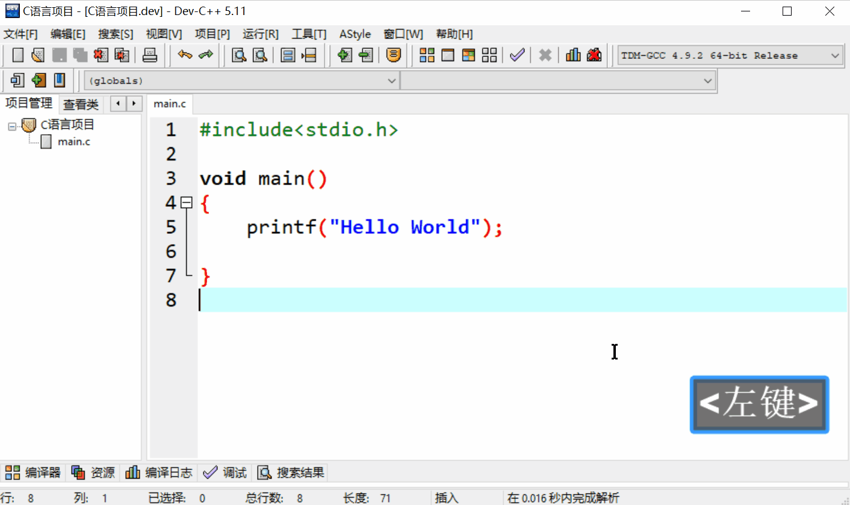Click the Run program icon
The height and width of the screenshot is (505, 850).
tap(447, 55)
